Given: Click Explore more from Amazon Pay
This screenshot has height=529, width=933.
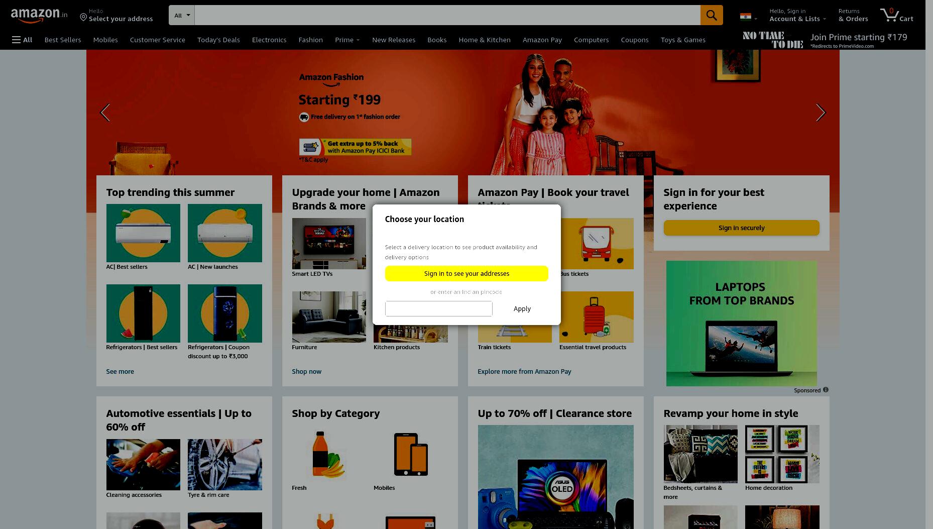Looking at the screenshot, I should click(524, 371).
